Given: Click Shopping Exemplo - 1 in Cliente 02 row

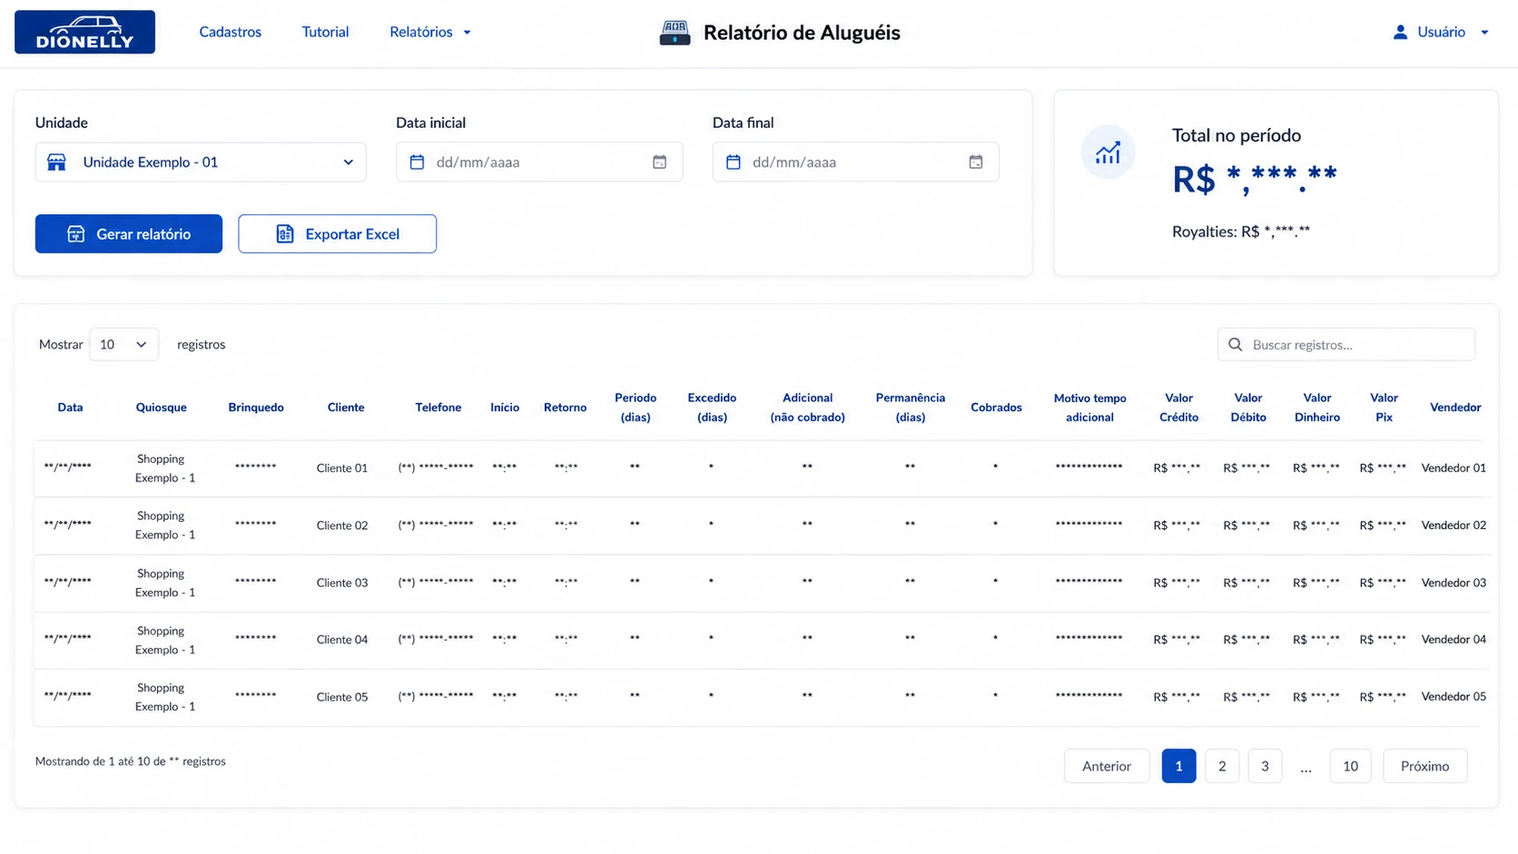Looking at the screenshot, I should pos(164,525).
